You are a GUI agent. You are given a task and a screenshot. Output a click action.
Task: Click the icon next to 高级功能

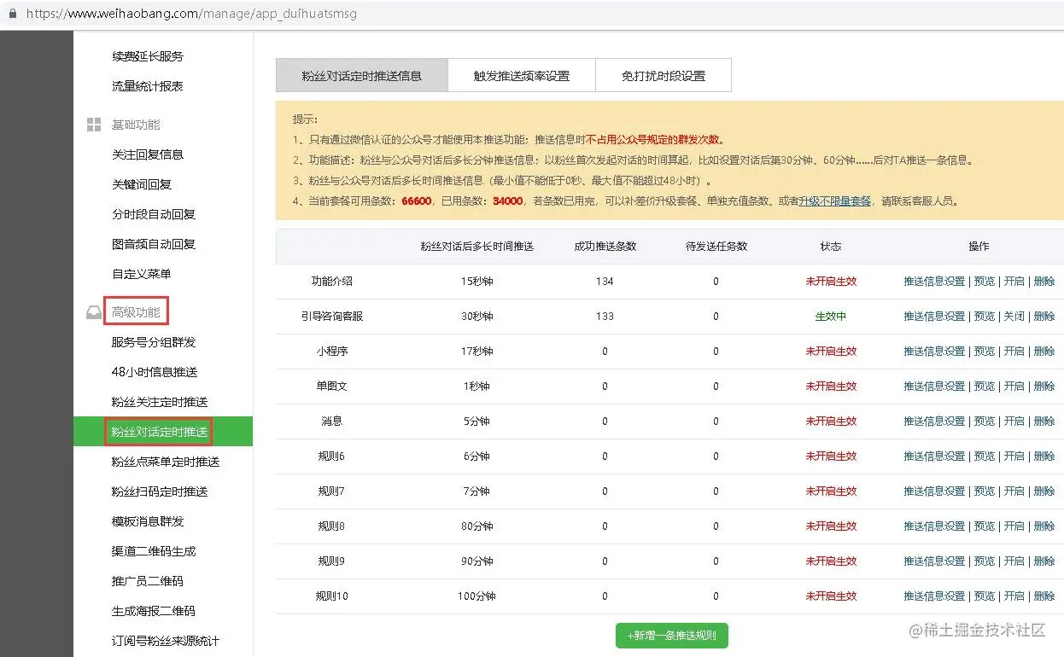(x=93, y=311)
